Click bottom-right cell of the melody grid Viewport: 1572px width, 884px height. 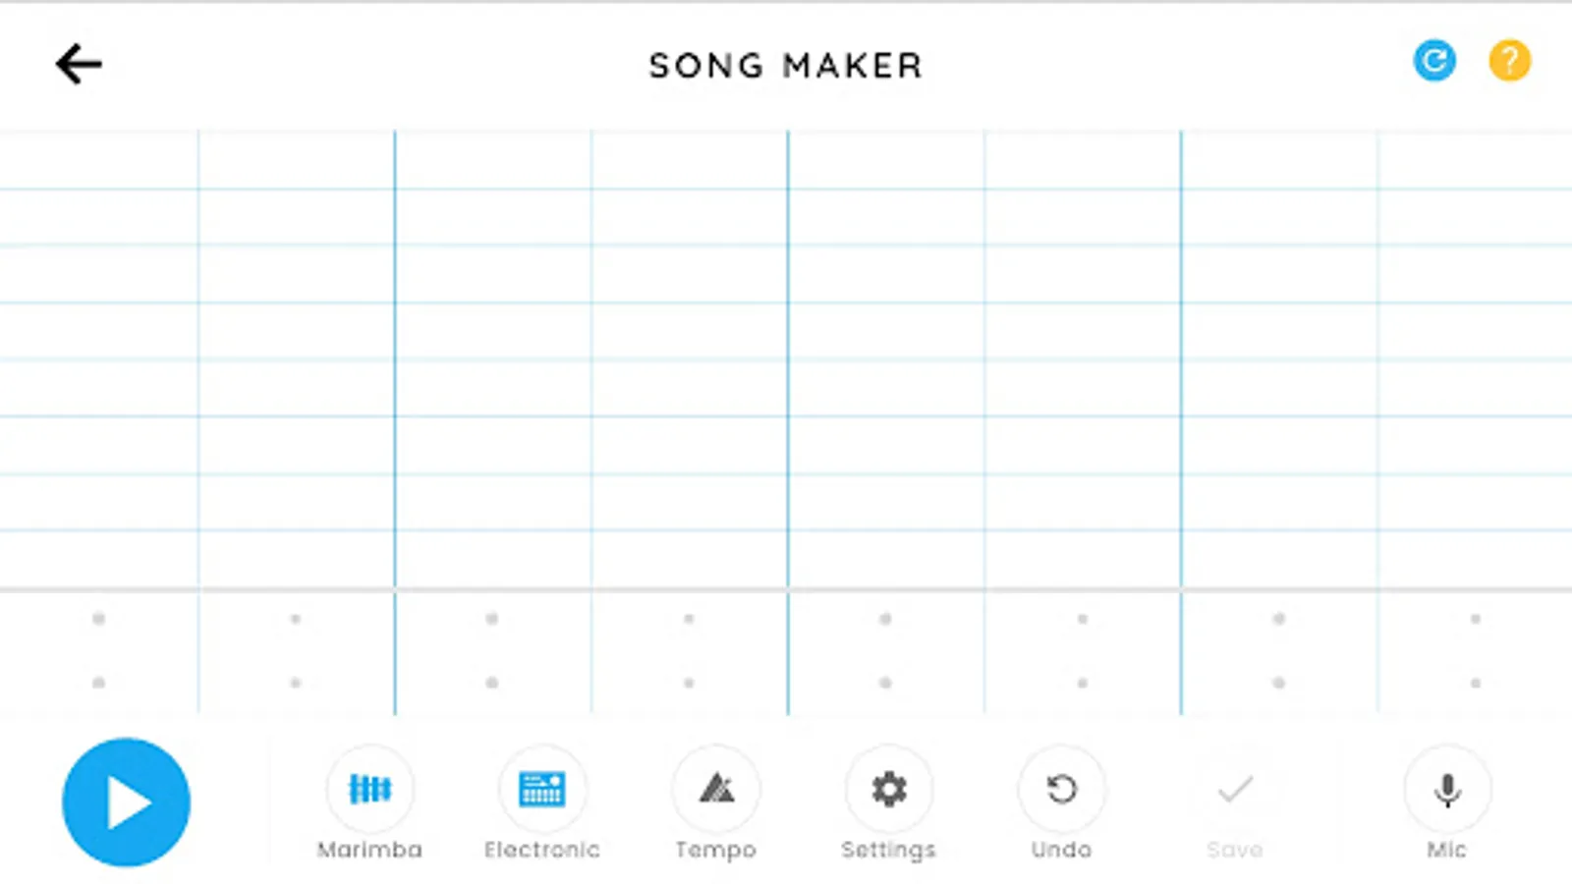[1475, 560]
